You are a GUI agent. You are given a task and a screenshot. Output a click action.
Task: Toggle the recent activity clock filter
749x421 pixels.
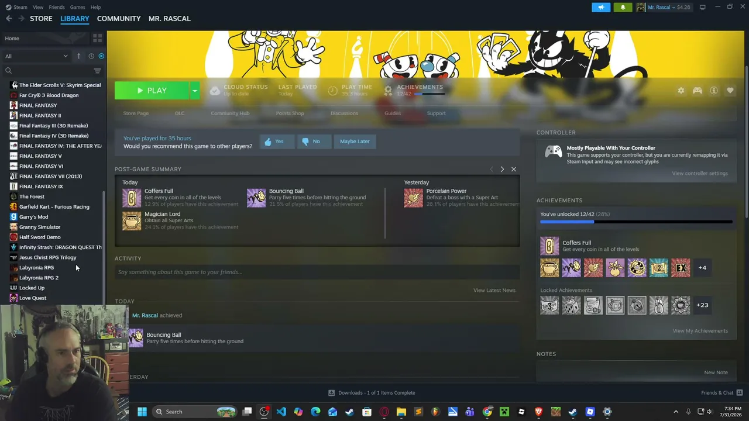[91, 56]
